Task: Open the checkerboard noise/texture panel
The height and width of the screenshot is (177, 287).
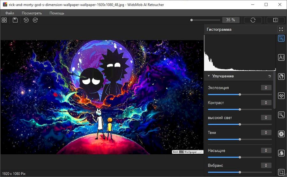Action: (281, 96)
